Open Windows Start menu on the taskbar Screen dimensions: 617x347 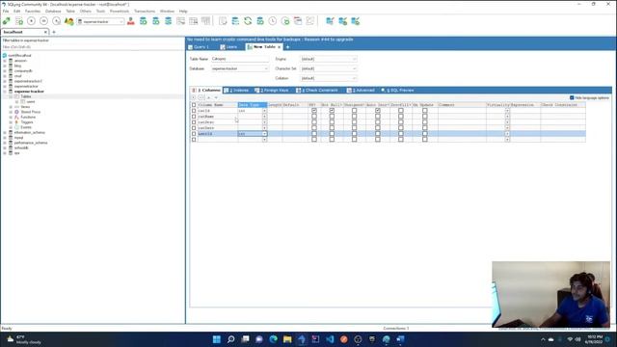[216, 339]
